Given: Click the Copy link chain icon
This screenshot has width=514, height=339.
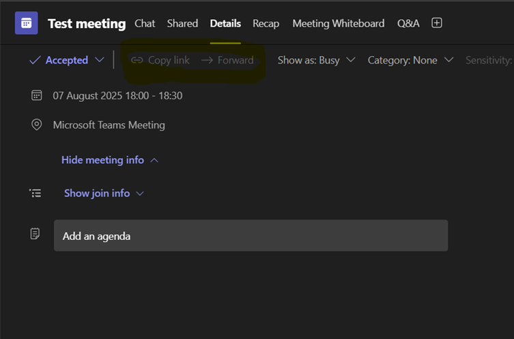Looking at the screenshot, I should tap(137, 60).
